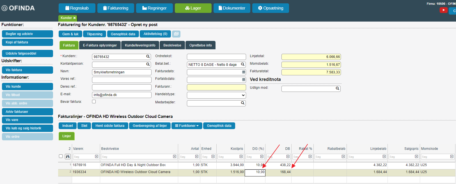
Task: Switch to E-Faktura oplysninger tab
Action: pos(100,45)
